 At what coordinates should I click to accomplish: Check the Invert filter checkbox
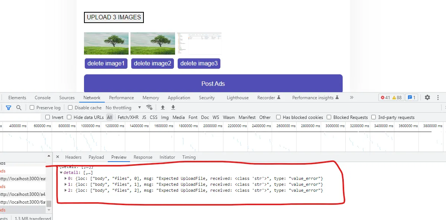tap(48, 117)
